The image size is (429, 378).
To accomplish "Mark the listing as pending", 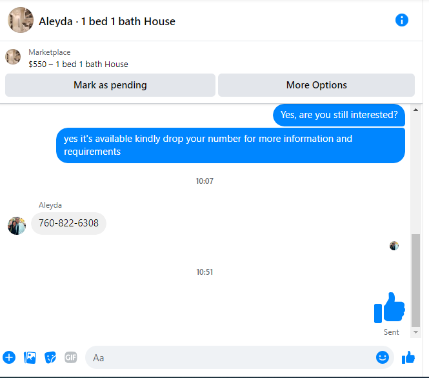I will point(110,85).
